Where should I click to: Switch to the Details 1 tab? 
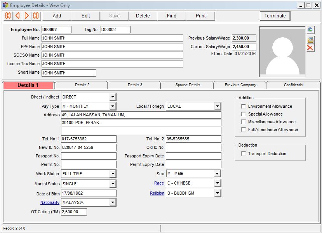[x=28, y=85]
